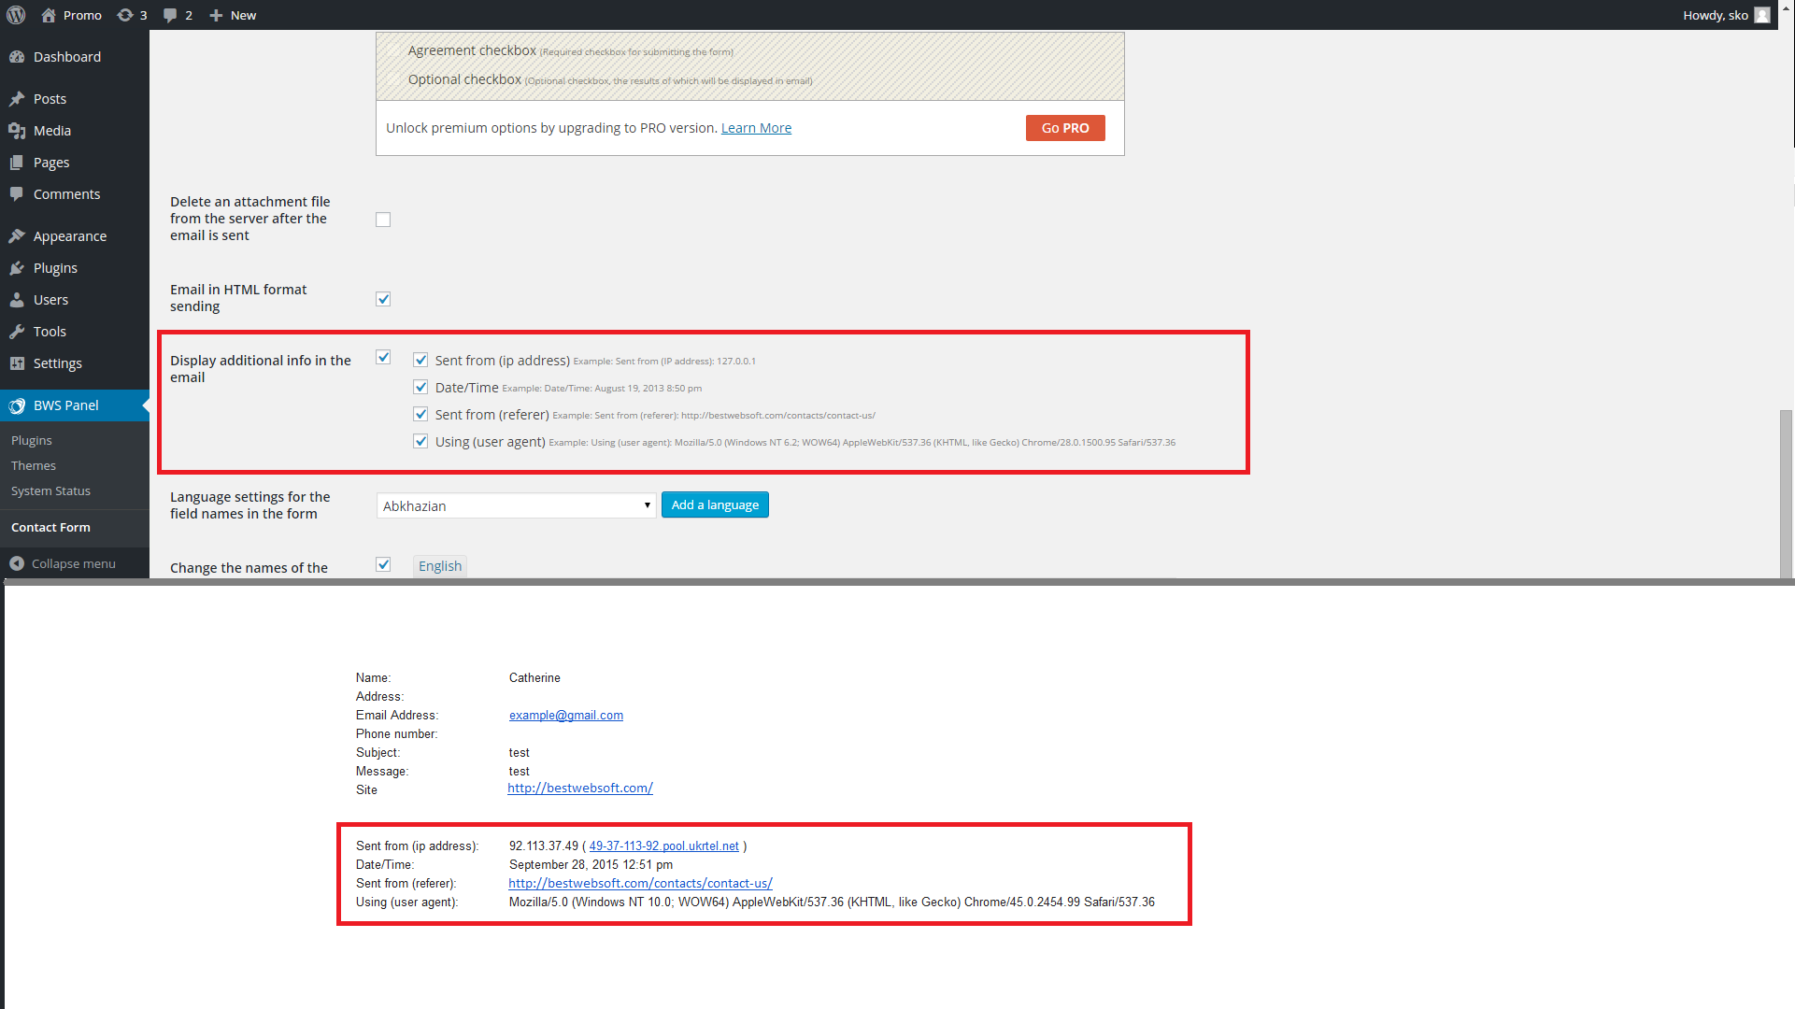Image resolution: width=1795 pixels, height=1009 pixels.
Task: Click the Media icon in sidebar
Action: [x=17, y=131]
